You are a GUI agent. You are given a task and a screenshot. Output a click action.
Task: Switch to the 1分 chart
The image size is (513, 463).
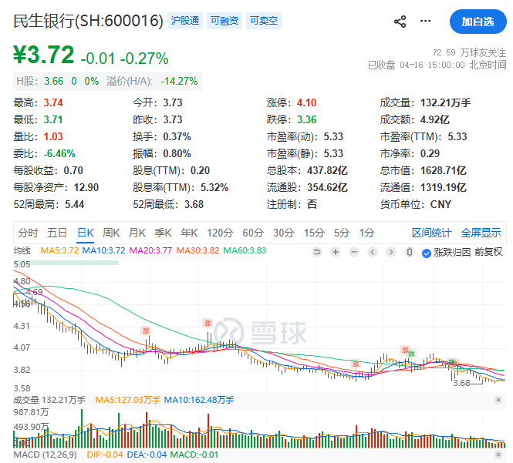click(x=366, y=233)
